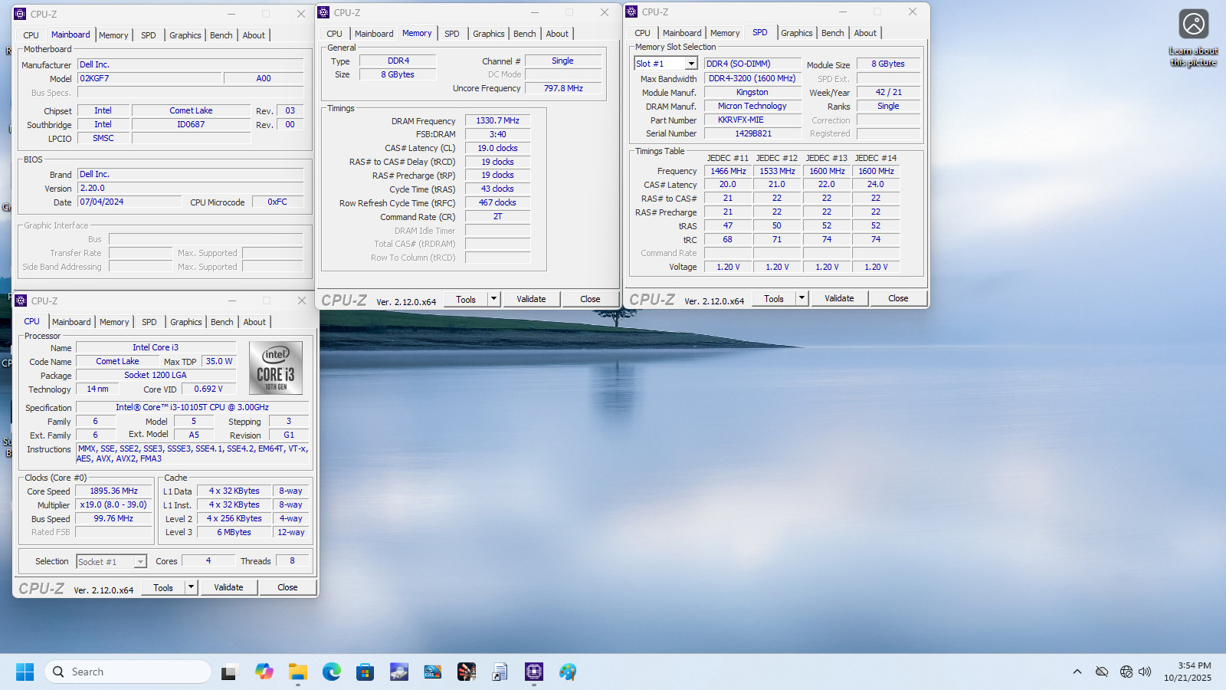Open the About tab in the Mainboard window

click(254, 35)
